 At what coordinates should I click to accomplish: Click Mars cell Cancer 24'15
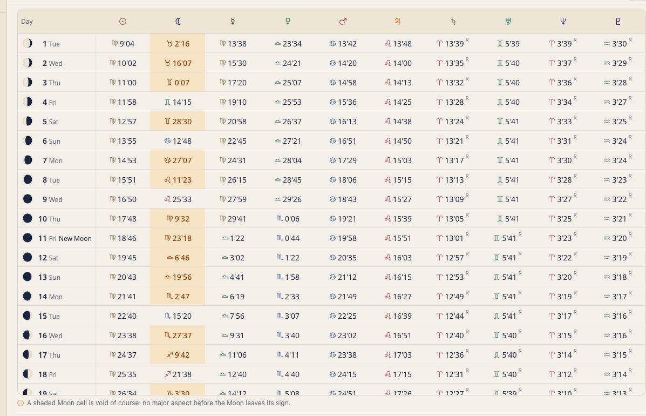[x=343, y=374]
